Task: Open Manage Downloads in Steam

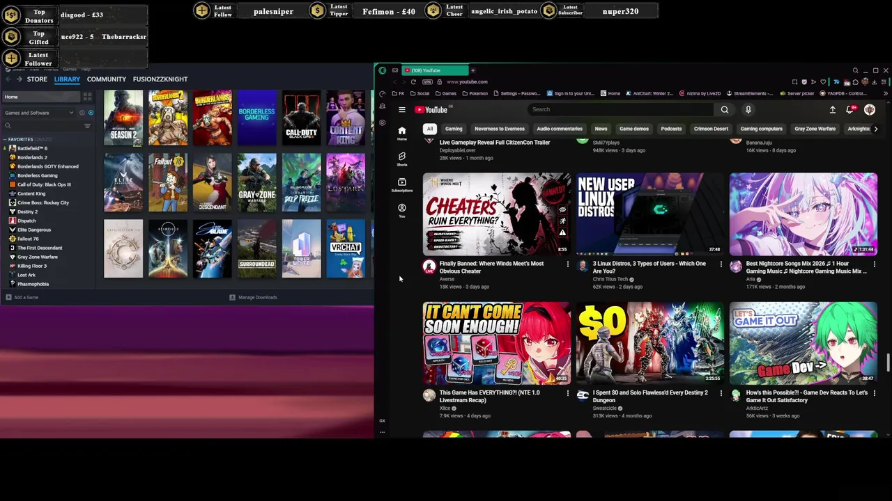Action: coord(254,298)
